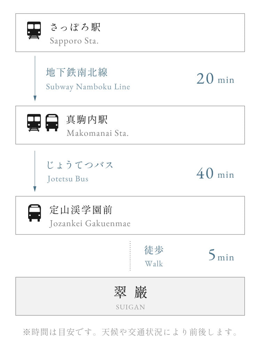The height and width of the screenshot is (355, 261).
Task: Click the bus icon in Makomanai Sta. box
Action: tap(52, 123)
